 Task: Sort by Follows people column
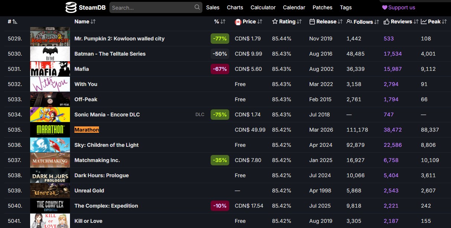(363, 22)
